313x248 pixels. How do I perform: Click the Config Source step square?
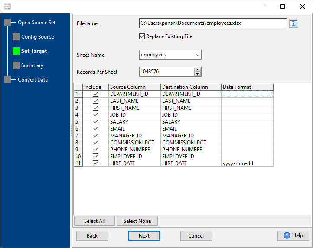pos(16,37)
